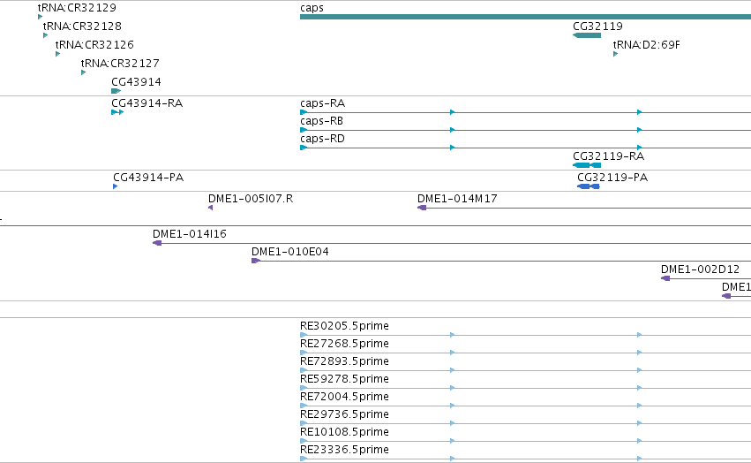Click the CG43914-PA protein arrow
The width and height of the screenshot is (751, 463).
pos(116,186)
